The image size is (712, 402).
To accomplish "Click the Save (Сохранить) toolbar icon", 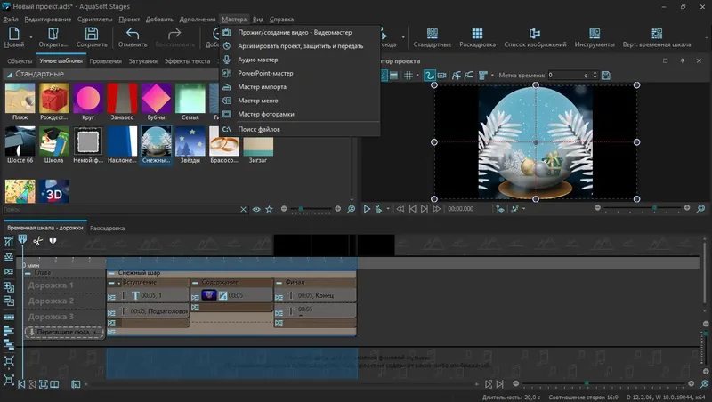I will 92,33.
